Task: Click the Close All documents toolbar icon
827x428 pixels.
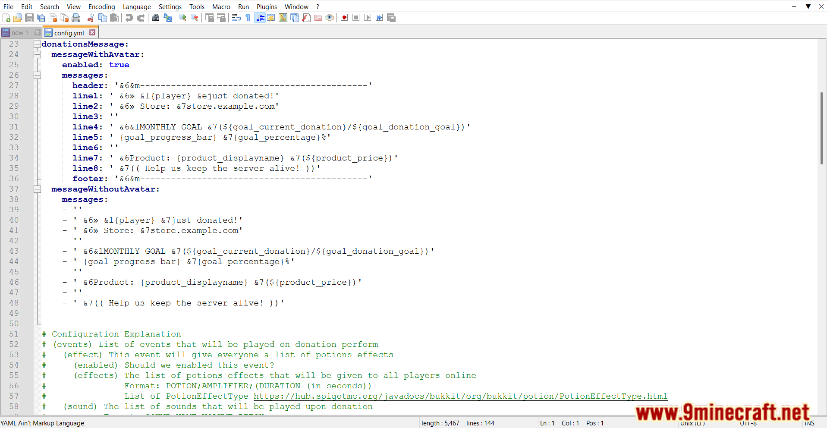Action: click(x=65, y=18)
